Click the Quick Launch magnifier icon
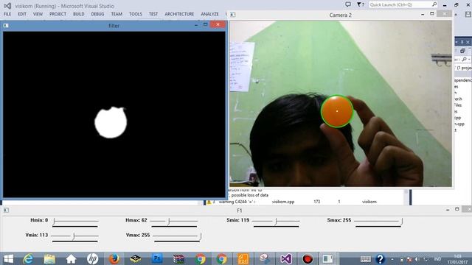The width and height of the screenshot is (472, 265). [x=434, y=4]
